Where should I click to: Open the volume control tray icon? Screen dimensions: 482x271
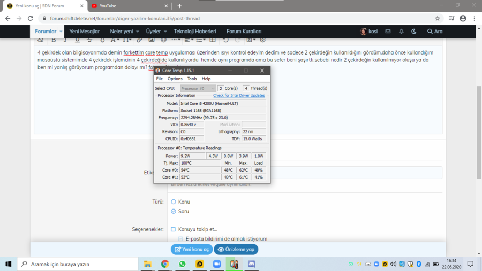coord(393,264)
